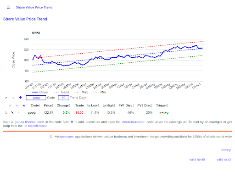Sort table by FV3 Disc column
This screenshot has height=176, width=235.
tap(145, 105)
